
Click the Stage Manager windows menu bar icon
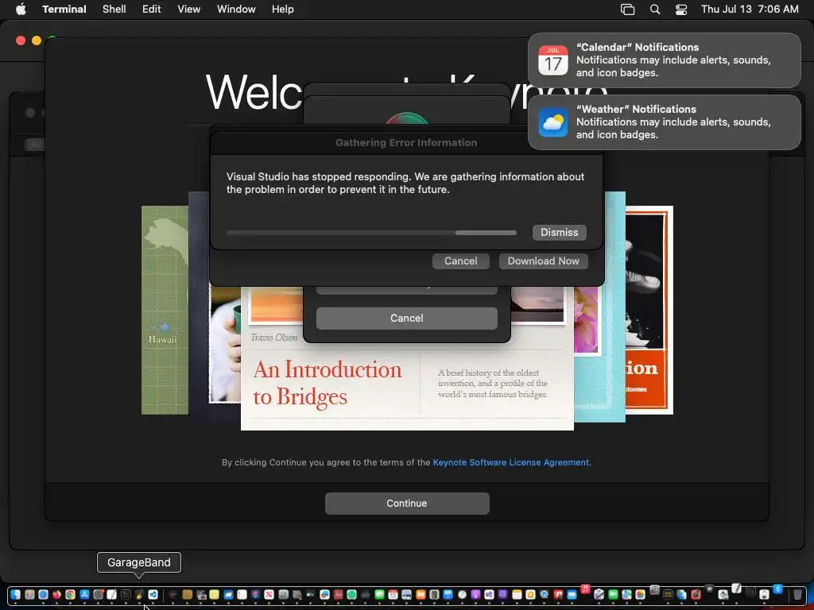628,10
